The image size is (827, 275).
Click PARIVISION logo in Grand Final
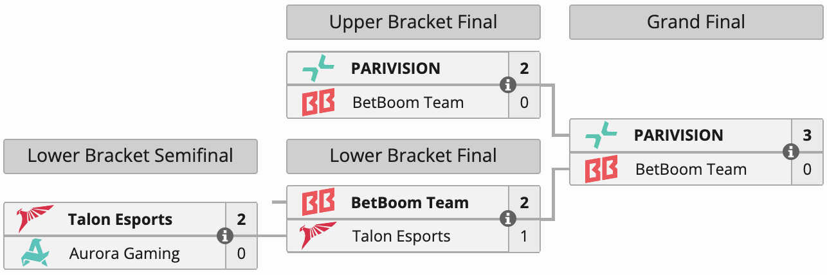601,135
